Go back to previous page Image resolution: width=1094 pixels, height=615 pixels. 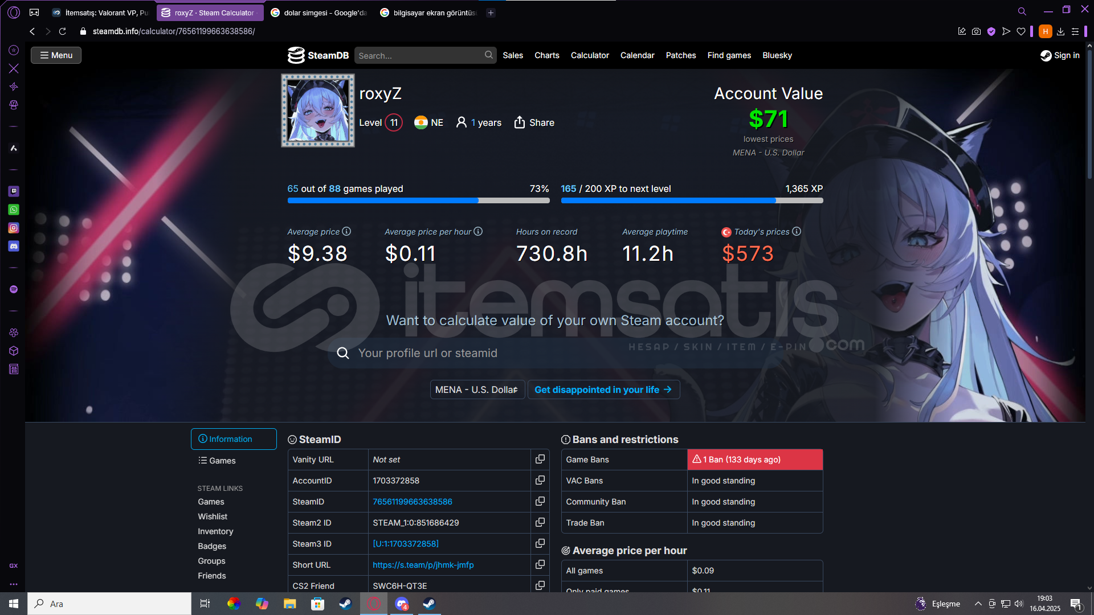pos(32,31)
